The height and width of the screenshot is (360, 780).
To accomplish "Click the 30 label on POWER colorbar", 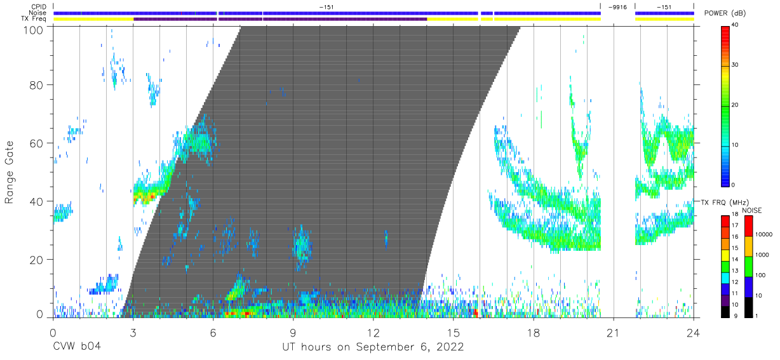I will (x=736, y=65).
